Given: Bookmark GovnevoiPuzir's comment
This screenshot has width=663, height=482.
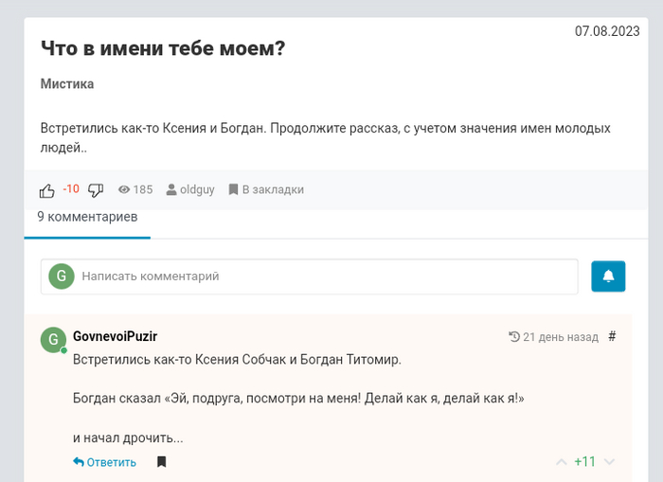Looking at the screenshot, I should [161, 462].
